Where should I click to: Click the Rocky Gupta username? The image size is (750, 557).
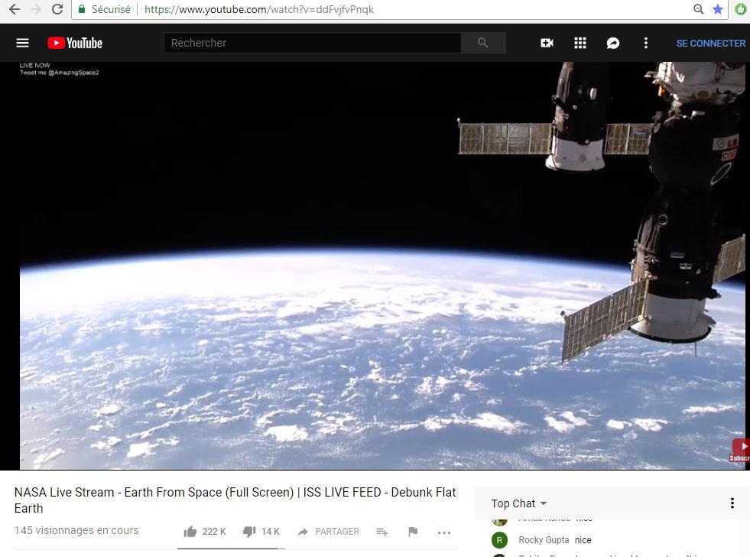click(x=544, y=539)
